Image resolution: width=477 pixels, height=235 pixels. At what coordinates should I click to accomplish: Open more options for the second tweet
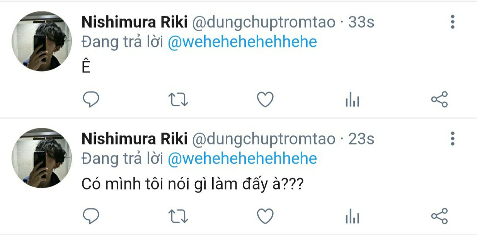453,138
